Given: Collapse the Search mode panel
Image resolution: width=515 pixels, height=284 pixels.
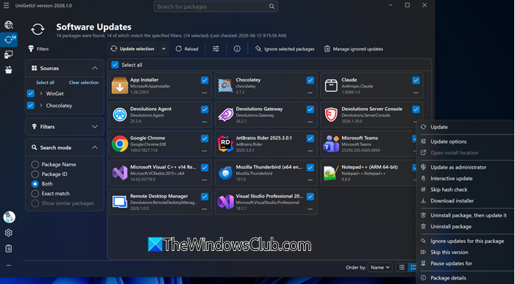Looking at the screenshot, I should pyautogui.click(x=95, y=148).
